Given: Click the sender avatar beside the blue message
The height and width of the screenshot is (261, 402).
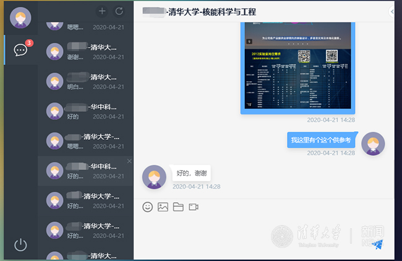Looking at the screenshot, I should click(373, 144).
